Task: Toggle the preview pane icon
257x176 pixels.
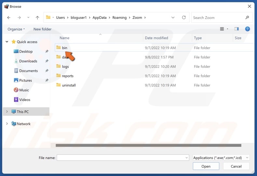Action: pos(237,29)
